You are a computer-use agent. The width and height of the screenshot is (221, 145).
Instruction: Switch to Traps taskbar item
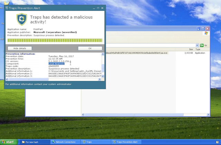pyautogui.click(x=96, y=142)
